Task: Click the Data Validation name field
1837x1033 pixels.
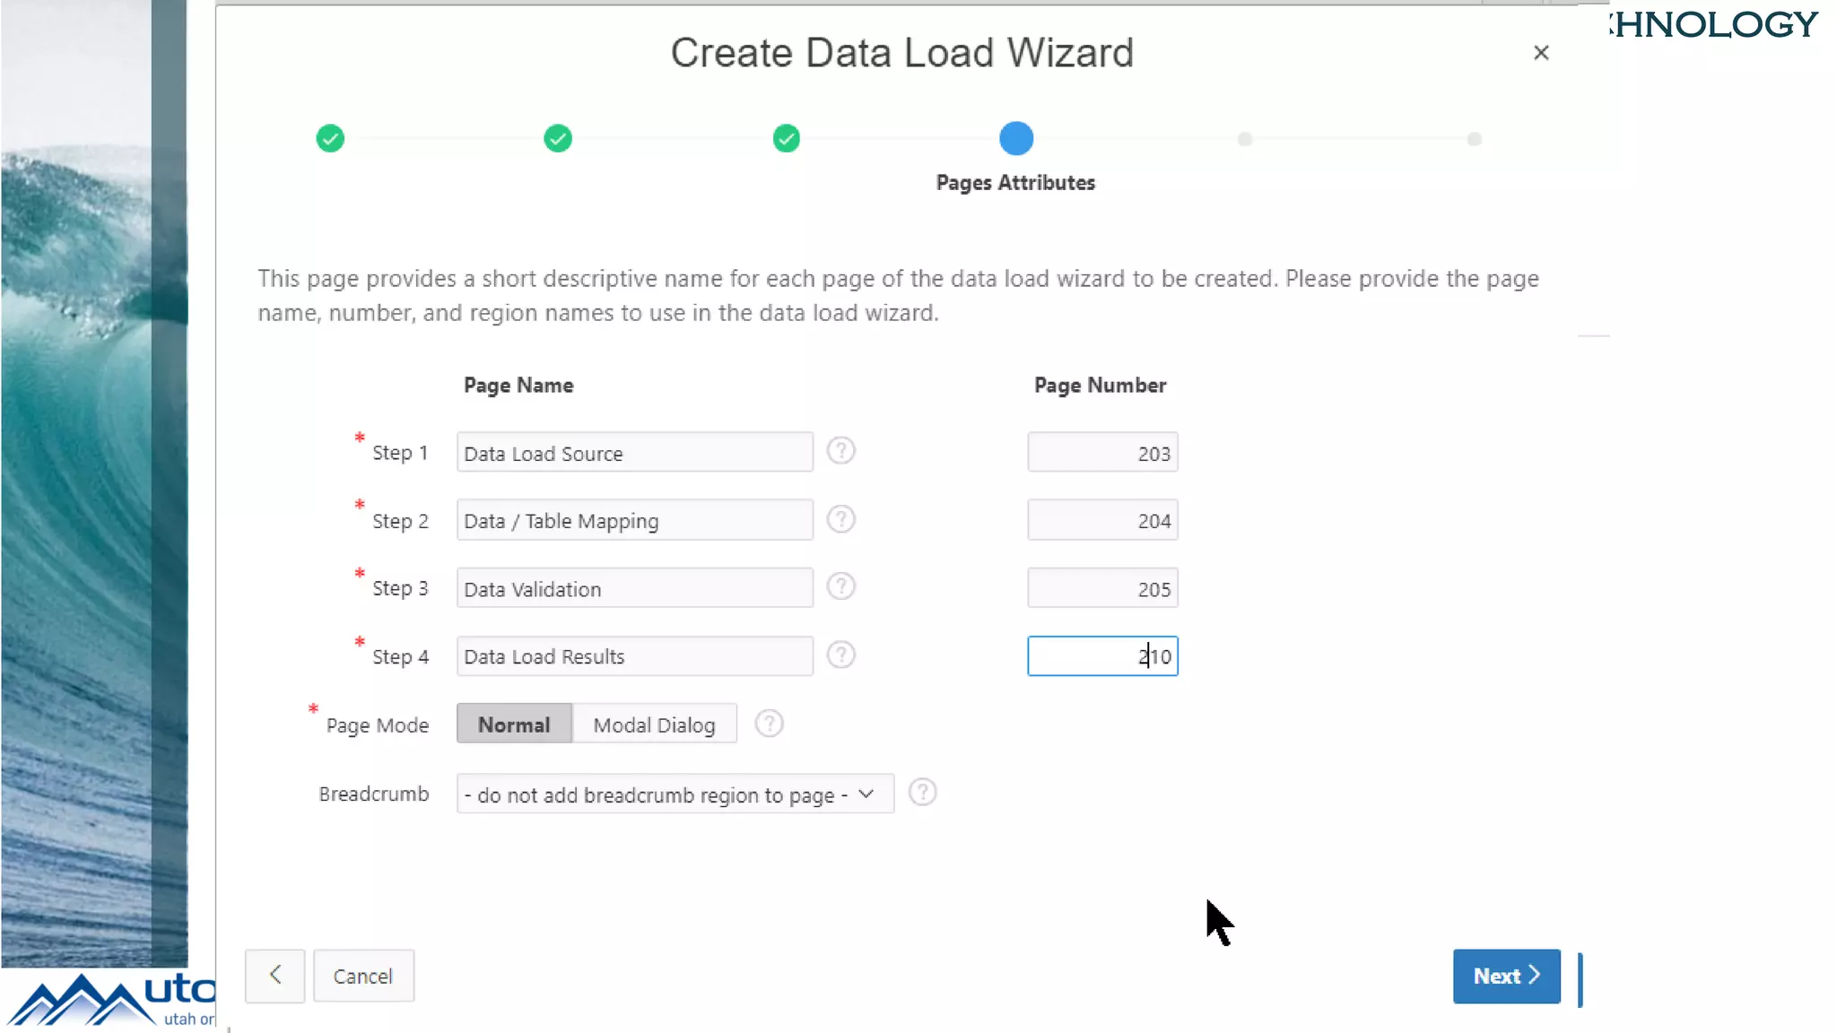Action: pyautogui.click(x=634, y=589)
